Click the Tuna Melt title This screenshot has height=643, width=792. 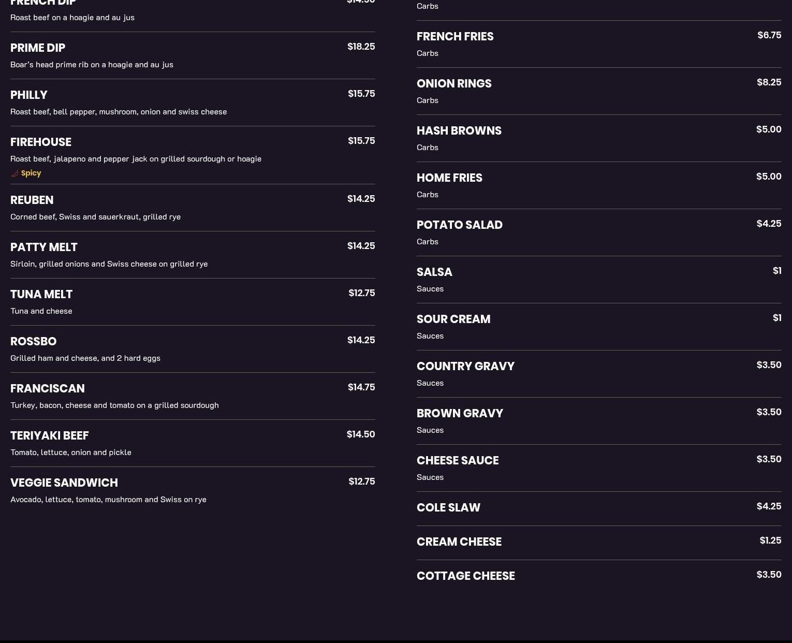point(41,295)
